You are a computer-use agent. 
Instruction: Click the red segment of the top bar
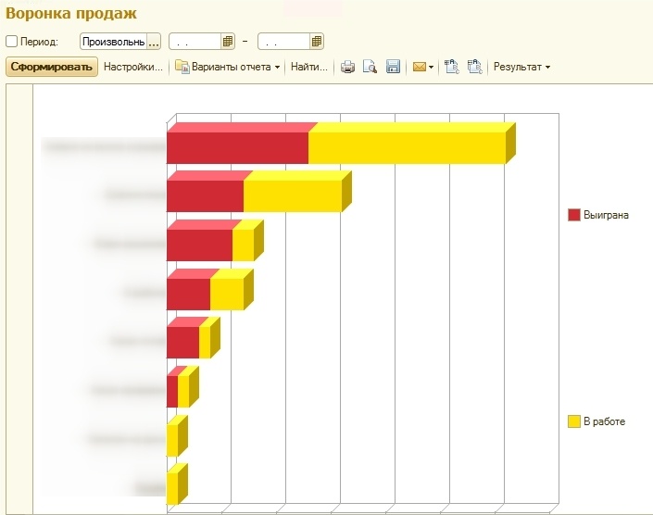[x=237, y=148]
